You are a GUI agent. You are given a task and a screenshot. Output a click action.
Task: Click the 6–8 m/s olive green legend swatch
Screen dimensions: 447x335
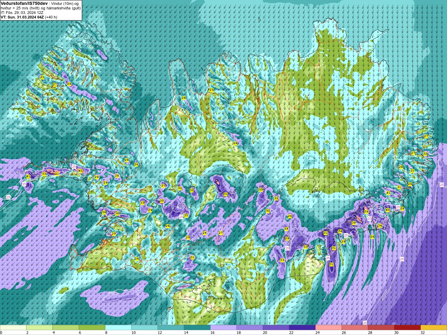pyautogui.click(x=92, y=328)
